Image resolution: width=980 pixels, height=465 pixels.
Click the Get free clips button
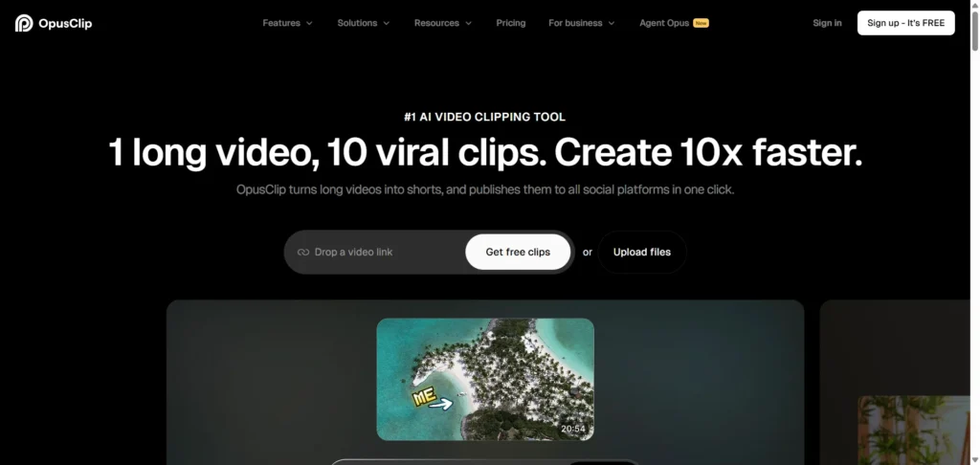(518, 252)
